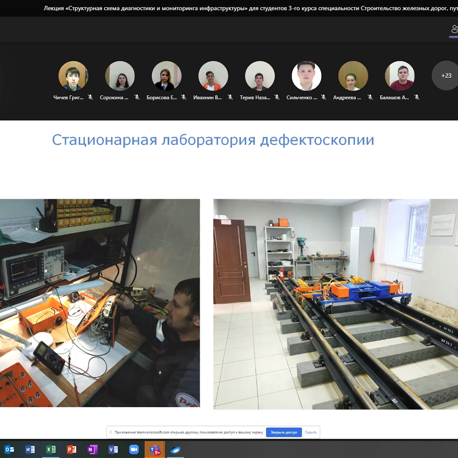Screen dimensions: 458x458
Task: Open Outlook from the taskbar
Action: click(x=9, y=449)
